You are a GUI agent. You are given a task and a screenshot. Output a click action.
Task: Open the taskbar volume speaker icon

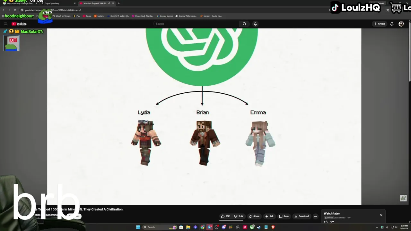click(x=396, y=227)
